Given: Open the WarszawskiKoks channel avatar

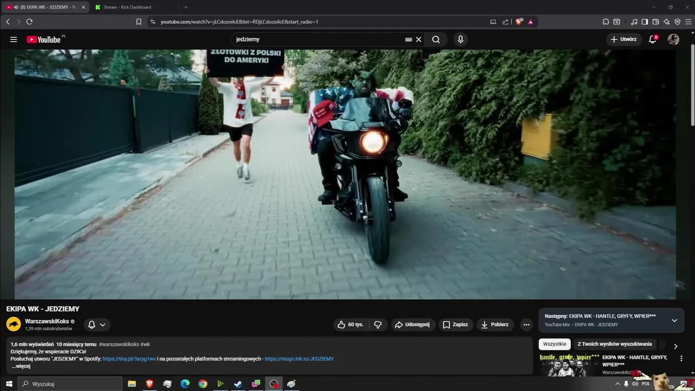Looking at the screenshot, I should (14, 325).
